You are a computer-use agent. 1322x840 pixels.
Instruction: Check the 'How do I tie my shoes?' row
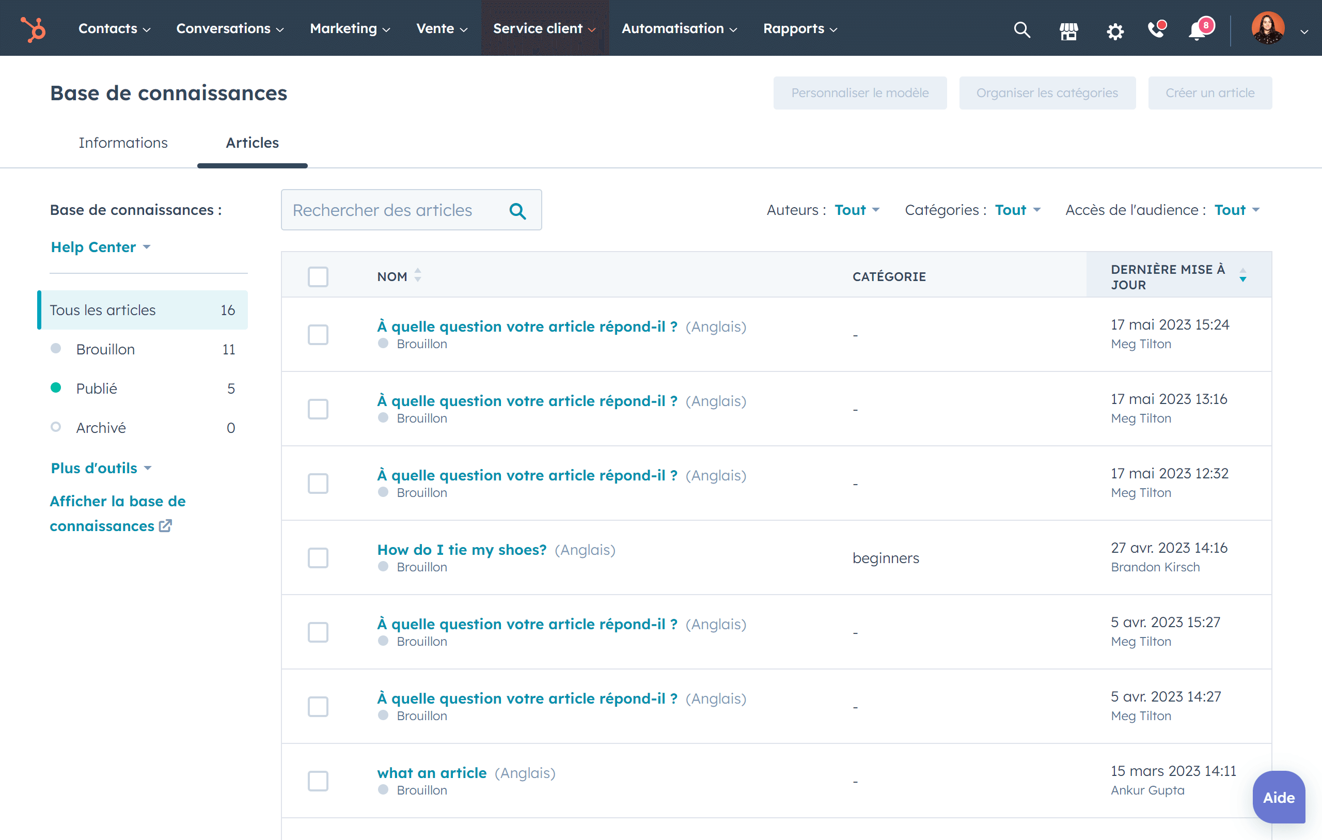[318, 558]
